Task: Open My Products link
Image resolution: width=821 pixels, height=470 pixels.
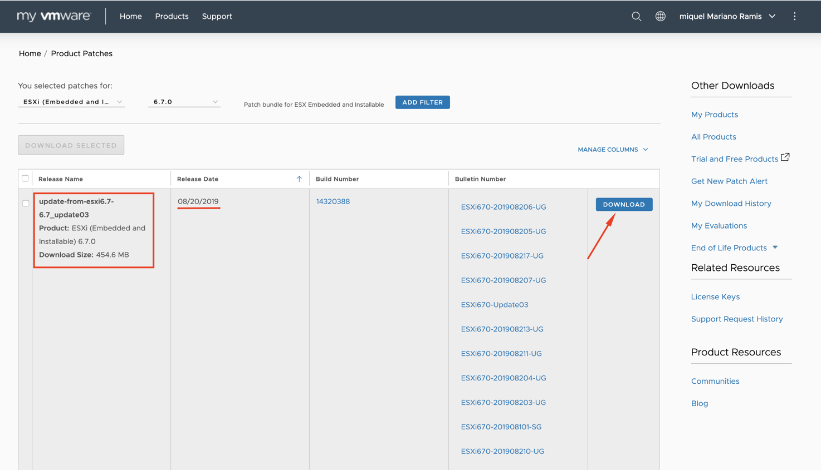Action: click(x=715, y=115)
